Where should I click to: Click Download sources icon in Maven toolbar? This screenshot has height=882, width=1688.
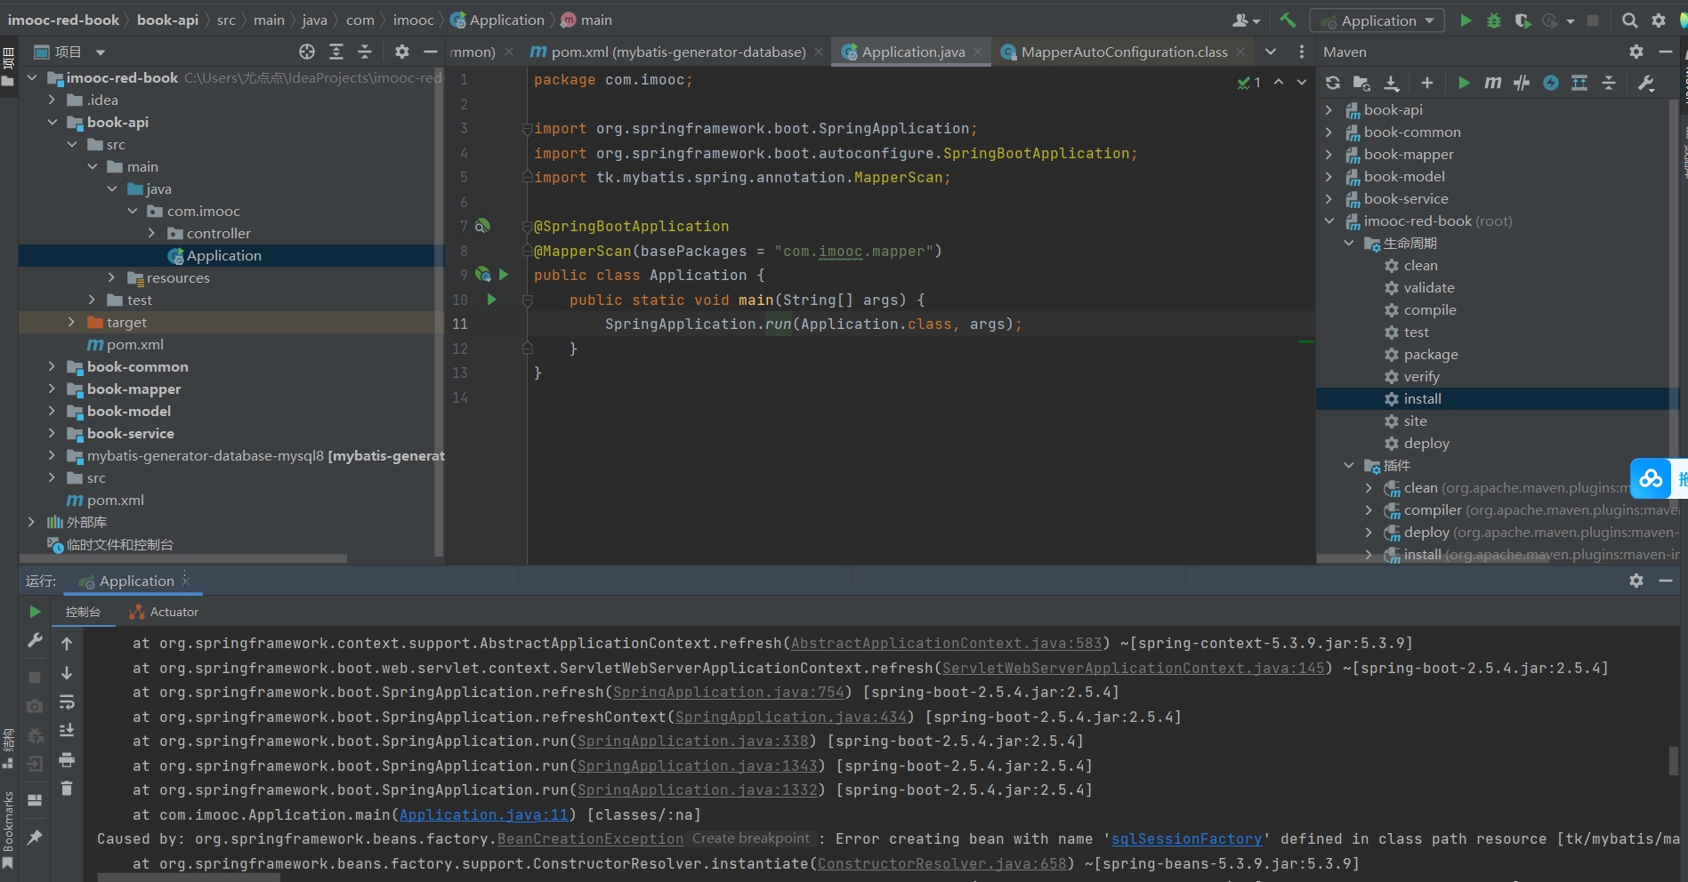(1392, 83)
